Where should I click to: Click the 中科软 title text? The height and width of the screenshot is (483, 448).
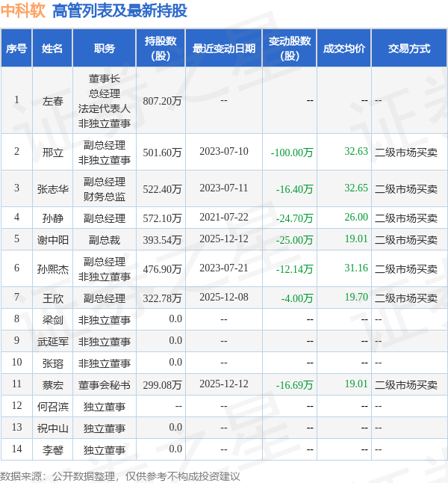pyautogui.click(x=22, y=10)
